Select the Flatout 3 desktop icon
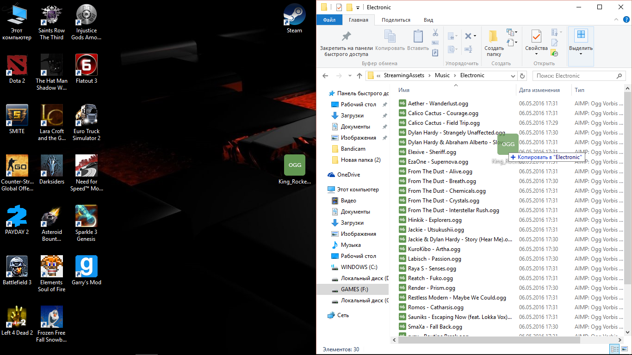This screenshot has width=632, height=355. [x=87, y=69]
